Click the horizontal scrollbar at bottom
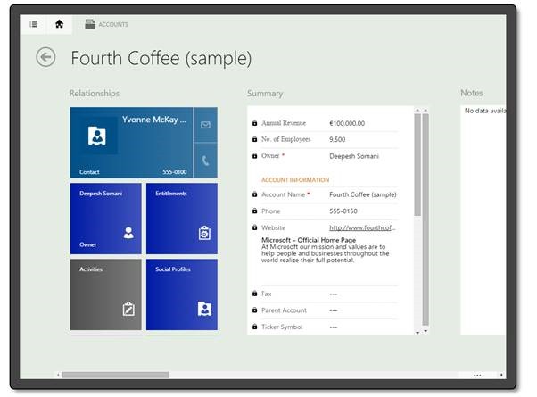537x397 pixels. (114, 375)
